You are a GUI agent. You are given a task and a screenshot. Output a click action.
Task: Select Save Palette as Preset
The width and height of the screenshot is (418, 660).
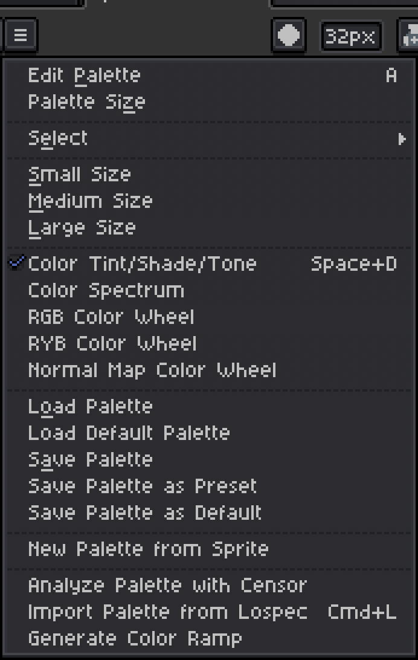point(209,486)
